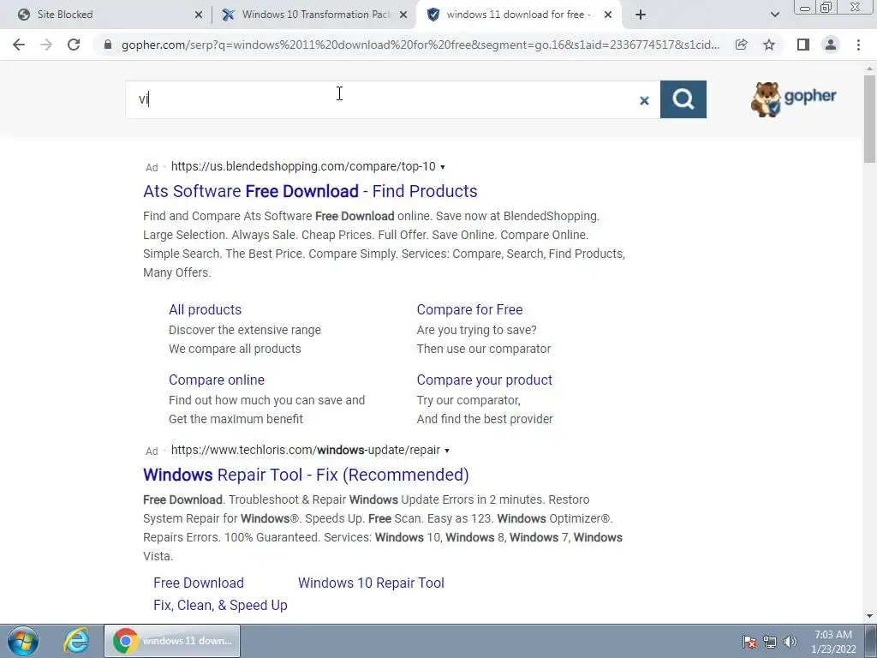877x658 pixels.
Task: Expand techloris ad URL dropdown
Action: (447, 451)
